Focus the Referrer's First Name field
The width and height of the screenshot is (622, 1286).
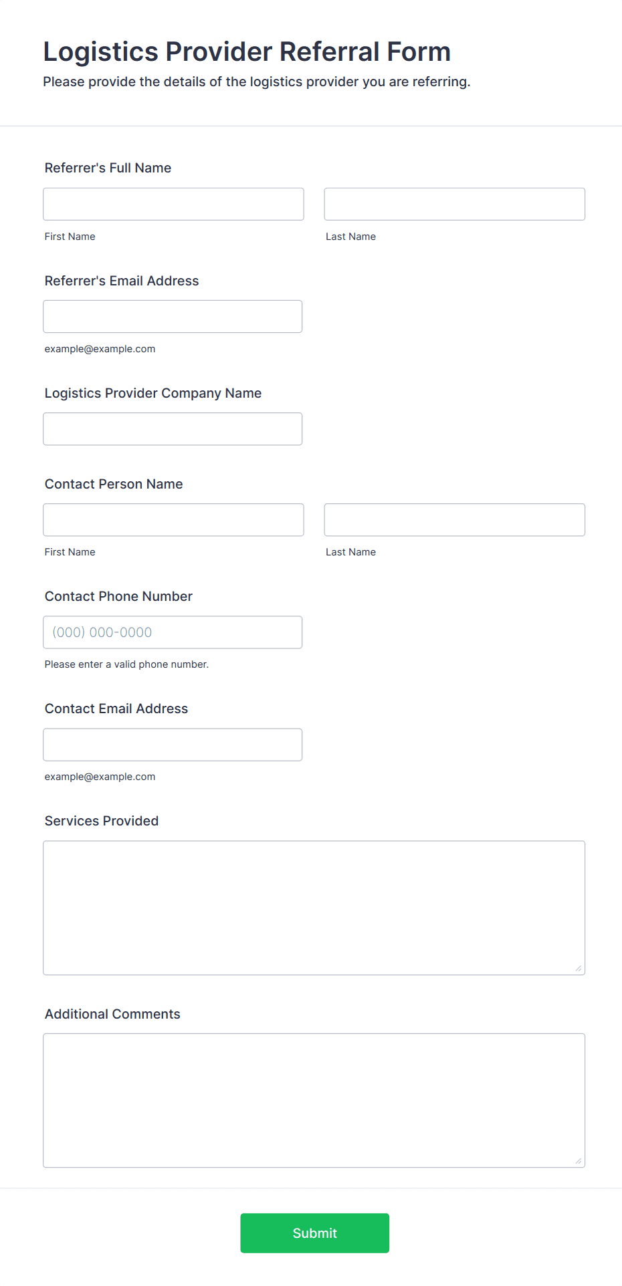(x=173, y=204)
